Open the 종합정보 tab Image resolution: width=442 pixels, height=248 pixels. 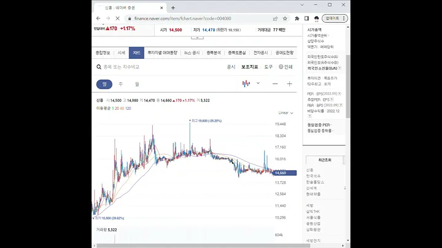[103, 53]
